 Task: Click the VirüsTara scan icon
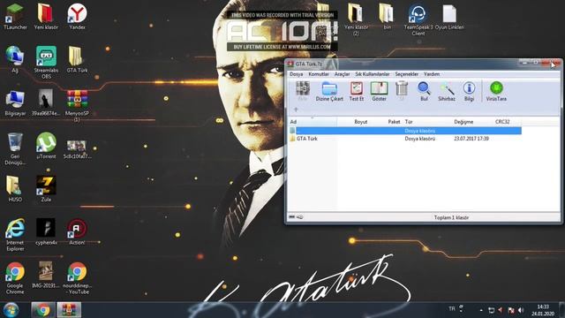pyautogui.click(x=496, y=91)
